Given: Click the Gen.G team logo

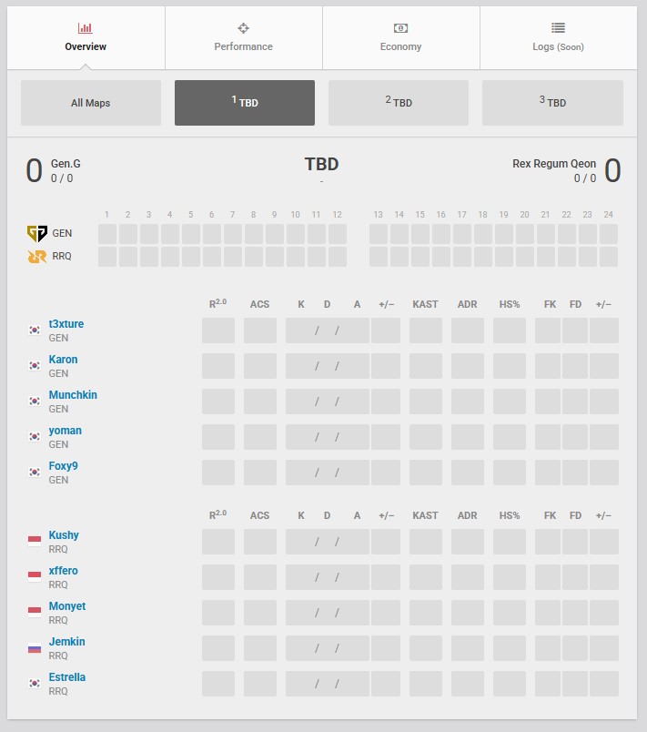Looking at the screenshot, I should [x=36, y=233].
